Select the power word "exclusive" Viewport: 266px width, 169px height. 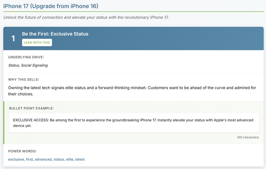coord(16,160)
